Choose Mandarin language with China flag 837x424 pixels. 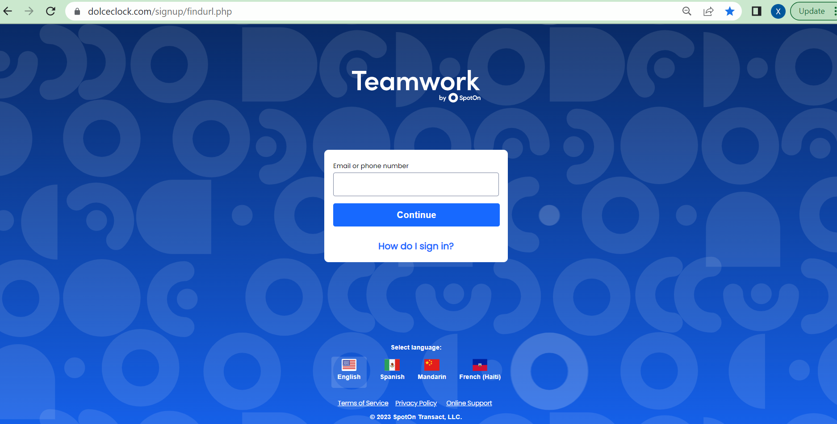point(432,370)
